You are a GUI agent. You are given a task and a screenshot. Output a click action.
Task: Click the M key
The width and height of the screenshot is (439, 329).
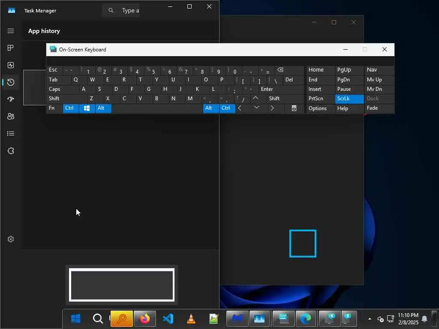(193, 99)
